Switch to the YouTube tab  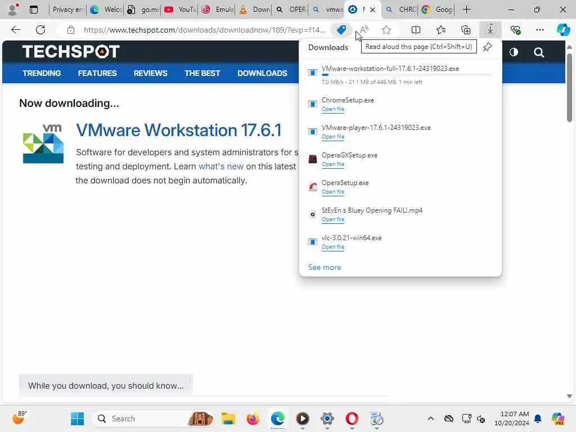[179, 10]
